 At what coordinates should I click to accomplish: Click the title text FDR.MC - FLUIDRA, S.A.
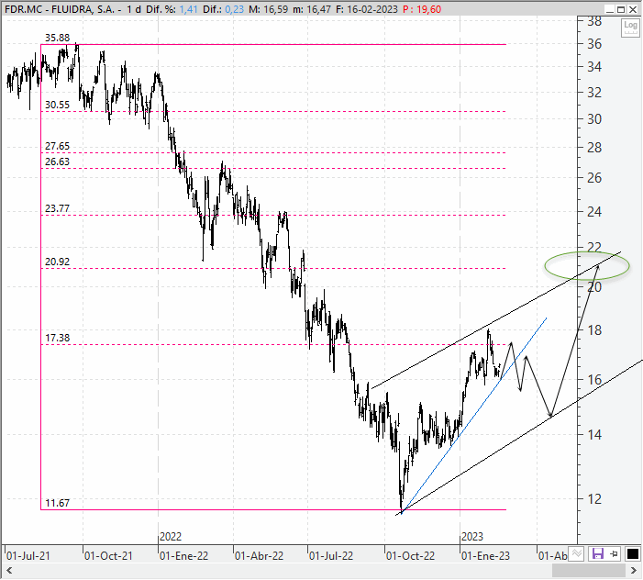[x=59, y=9]
